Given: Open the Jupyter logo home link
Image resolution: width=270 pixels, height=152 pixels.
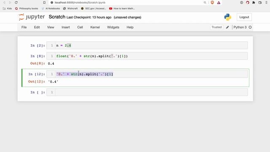Looking at the screenshot, I should click(x=32, y=17).
